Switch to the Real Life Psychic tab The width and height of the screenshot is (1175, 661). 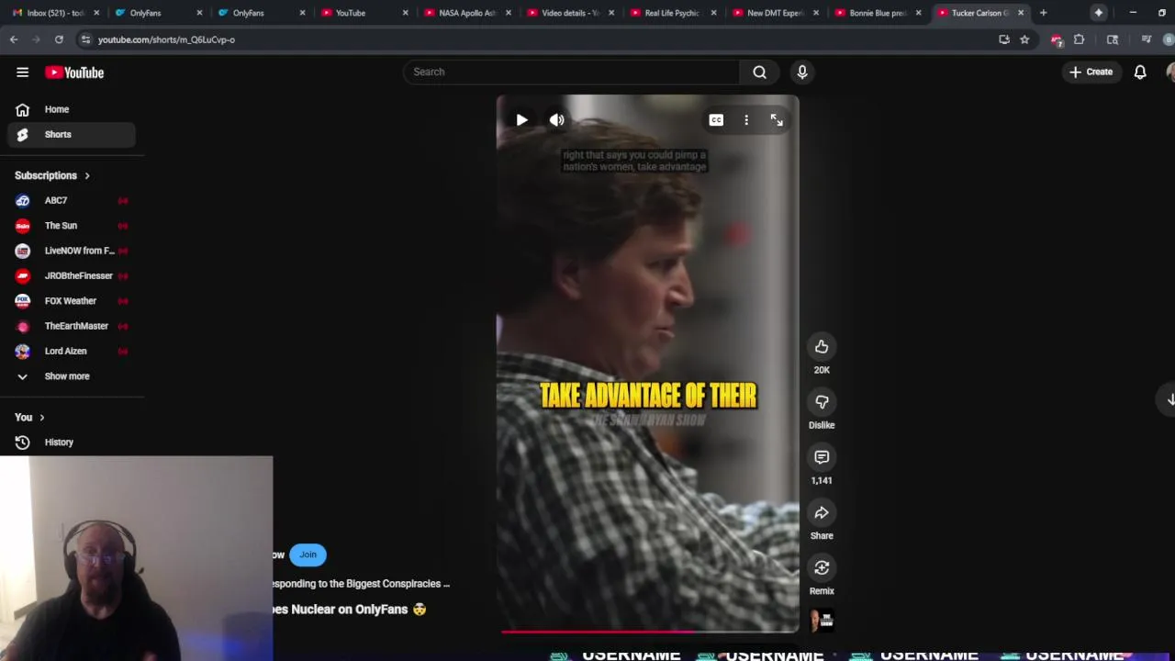671,13
